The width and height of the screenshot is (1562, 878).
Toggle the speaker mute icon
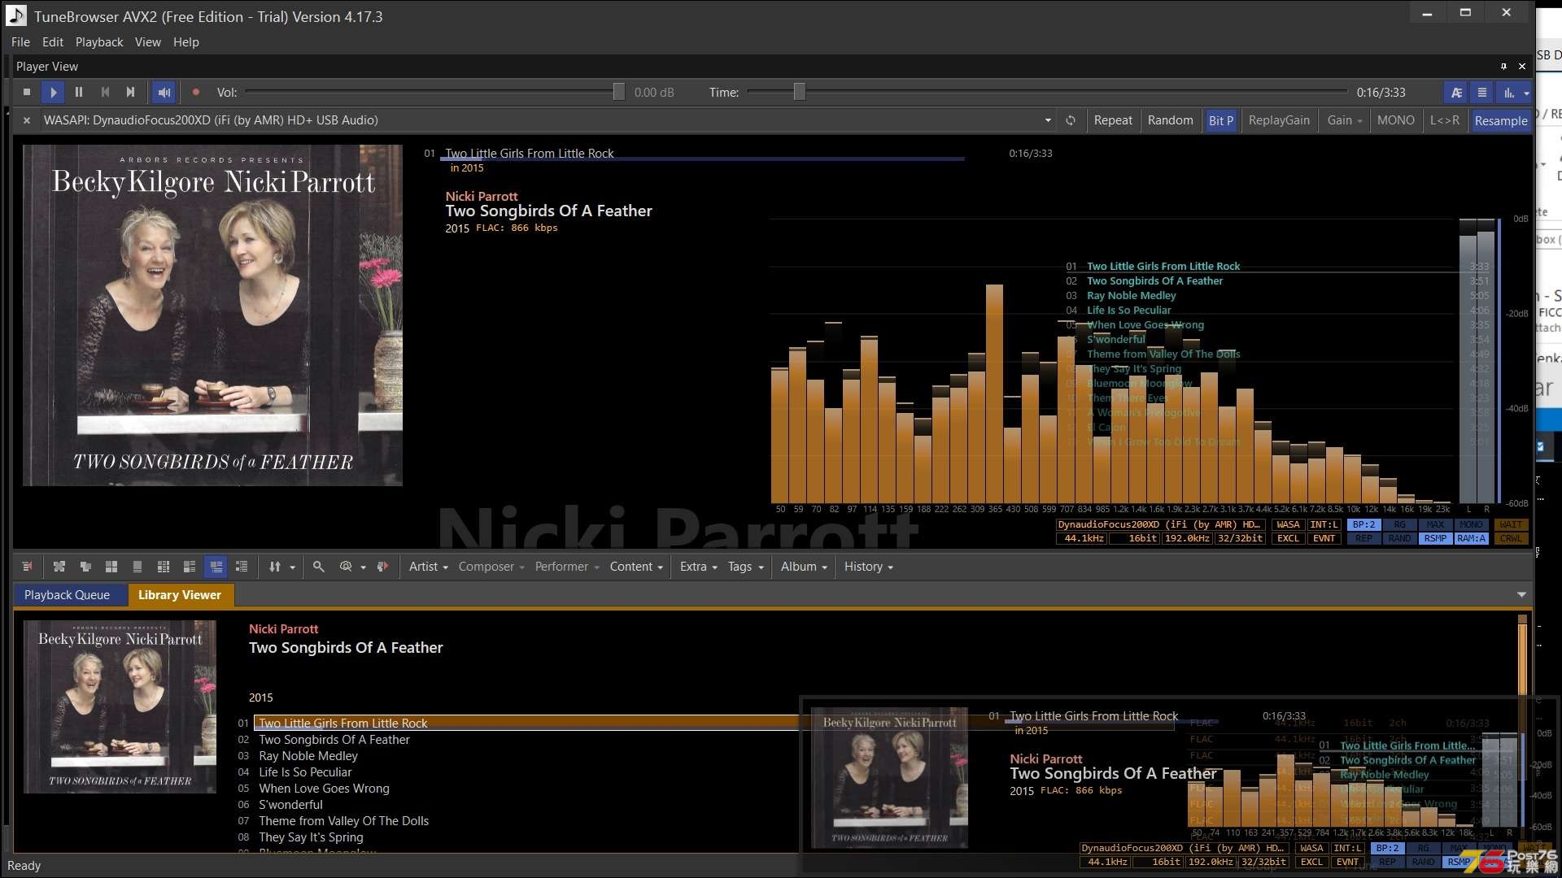pos(164,93)
